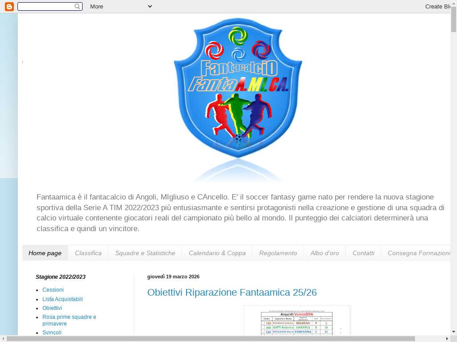
Task: Select the Home page tab
Action: (45, 253)
